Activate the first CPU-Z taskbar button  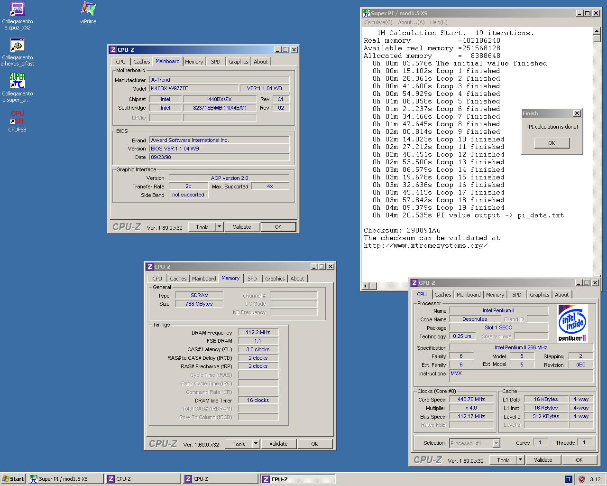coord(143,479)
